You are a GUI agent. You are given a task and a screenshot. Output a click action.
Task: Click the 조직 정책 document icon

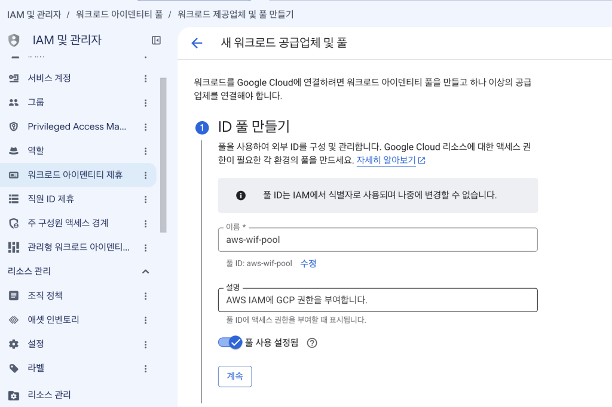(x=14, y=296)
